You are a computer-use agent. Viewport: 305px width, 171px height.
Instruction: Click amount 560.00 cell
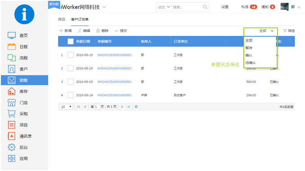point(251,82)
